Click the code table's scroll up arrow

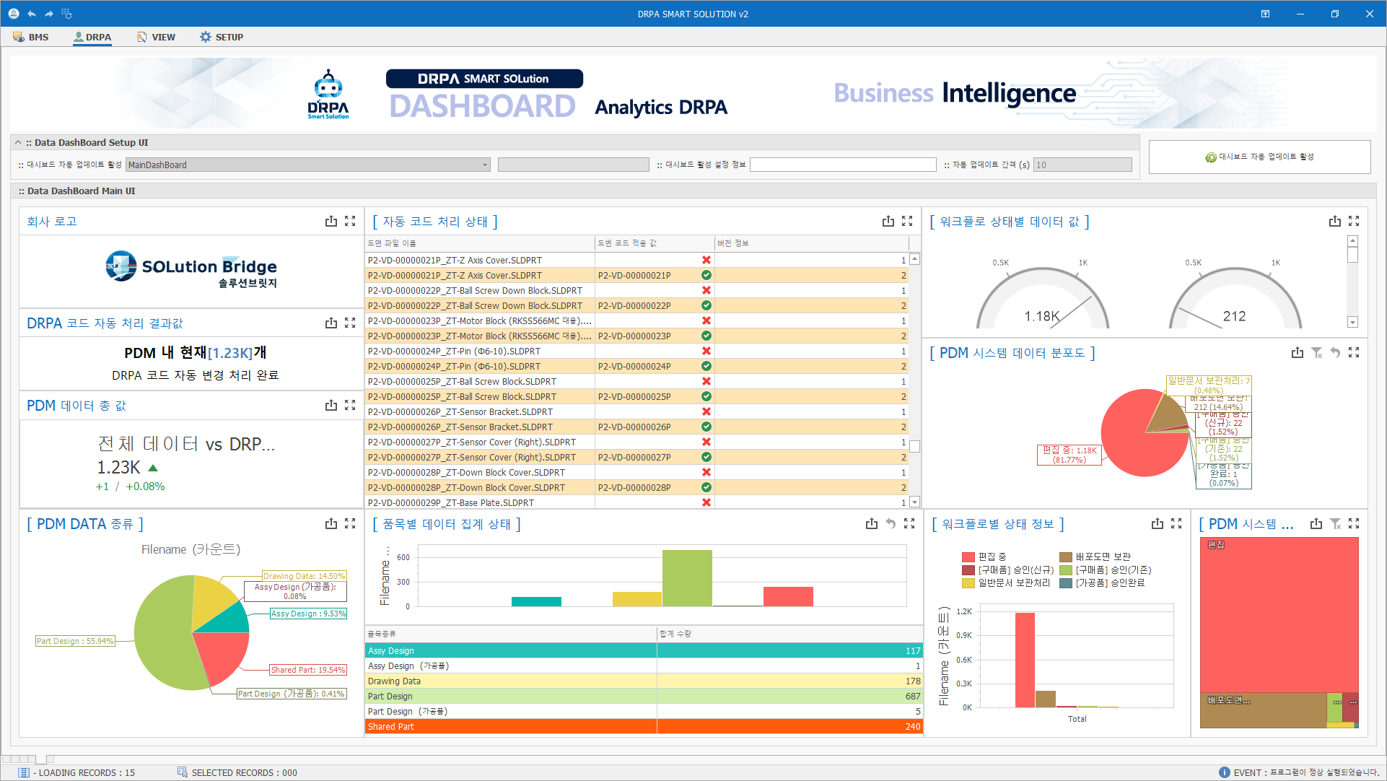(915, 259)
